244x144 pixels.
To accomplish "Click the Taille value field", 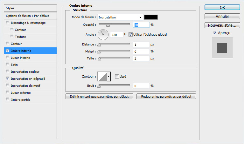I will 141,58.
